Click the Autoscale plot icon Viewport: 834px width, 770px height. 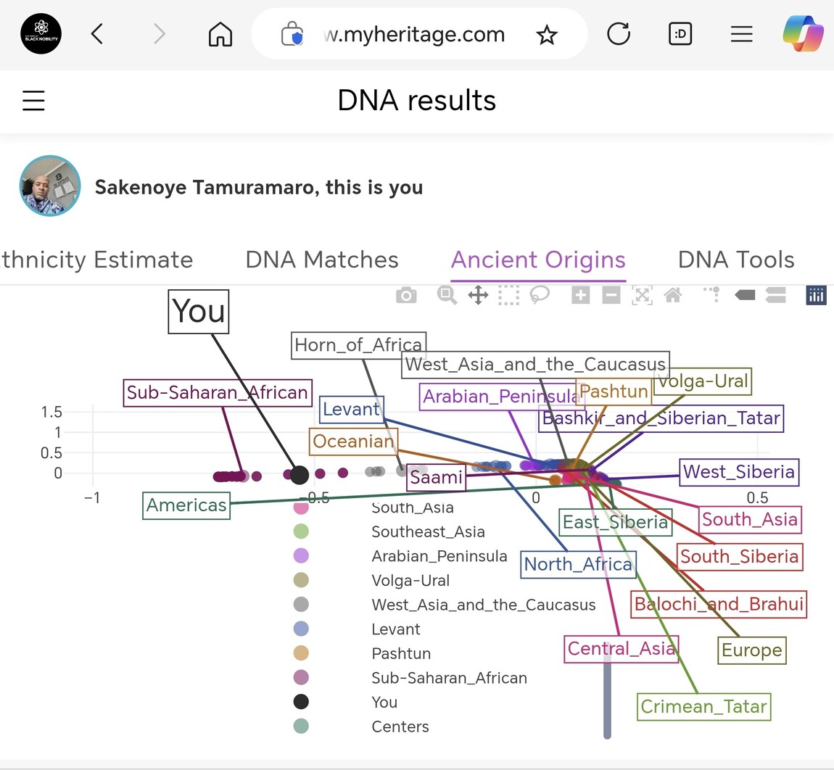click(x=642, y=295)
